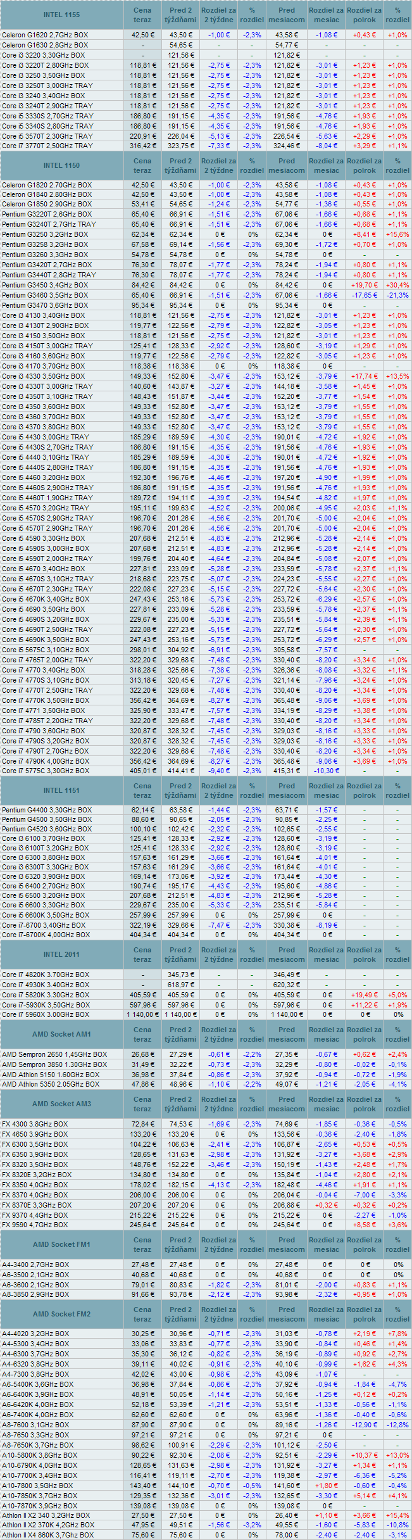412x1540 pixels.
Task: Select the Core i7 4790K 4,00GHz BOX row name
Action: click(46, 761)
